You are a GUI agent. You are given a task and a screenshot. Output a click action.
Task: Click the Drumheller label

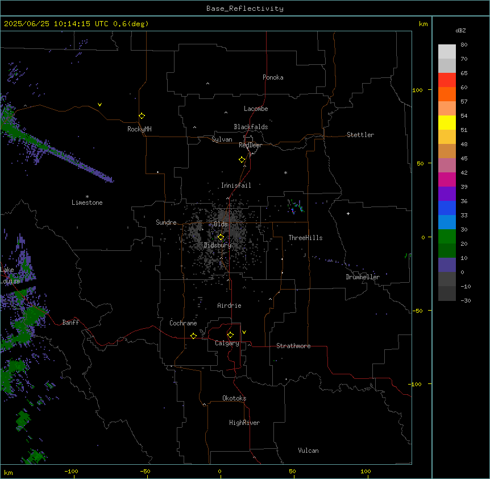click(363, 277)
